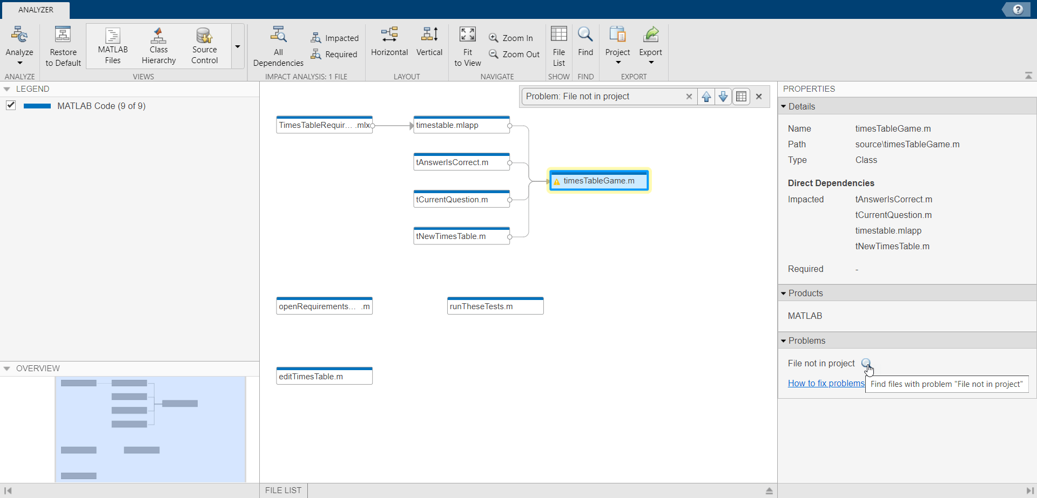Switch to MATLAB Files view
Viewport: 1037px width, 498px height.
click(x=113, y=47)
